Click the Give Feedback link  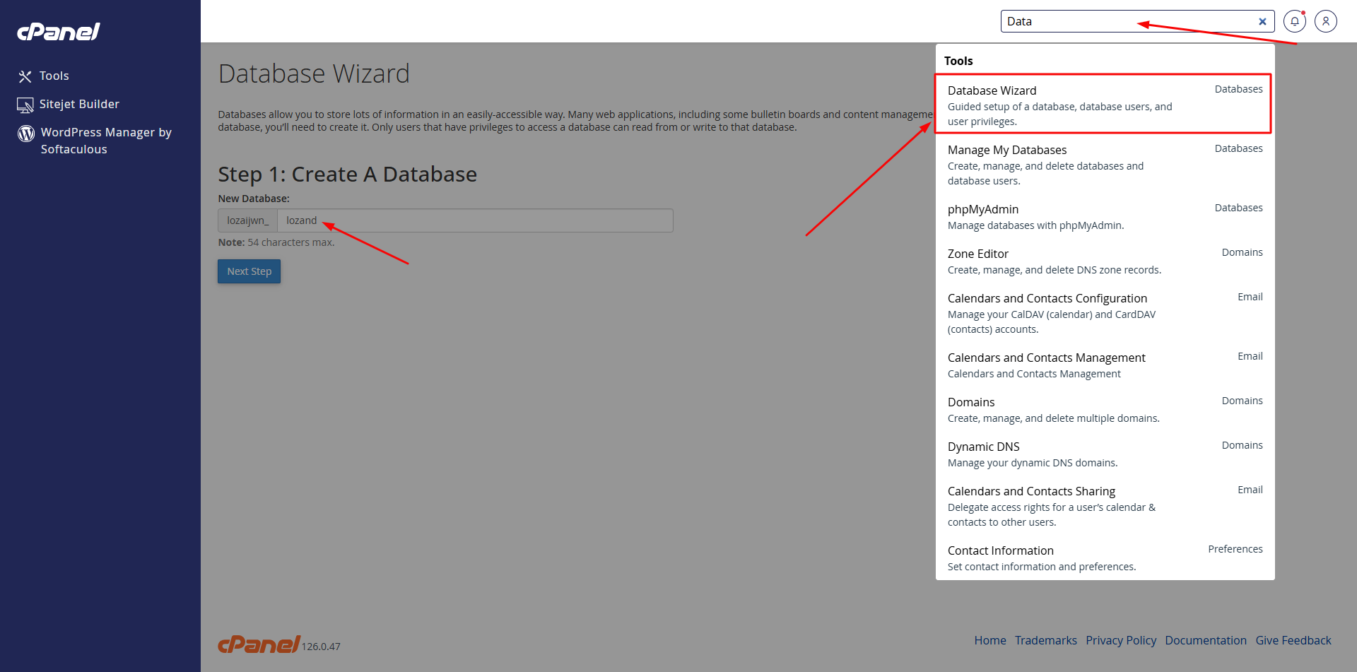coord(1293,640)
